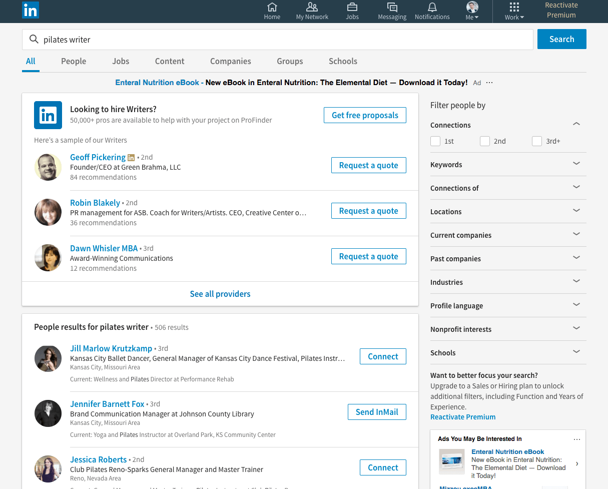The image size is (608, 489).
Task: Expand the Past companies filter
Action: click(x=576, y=258)
